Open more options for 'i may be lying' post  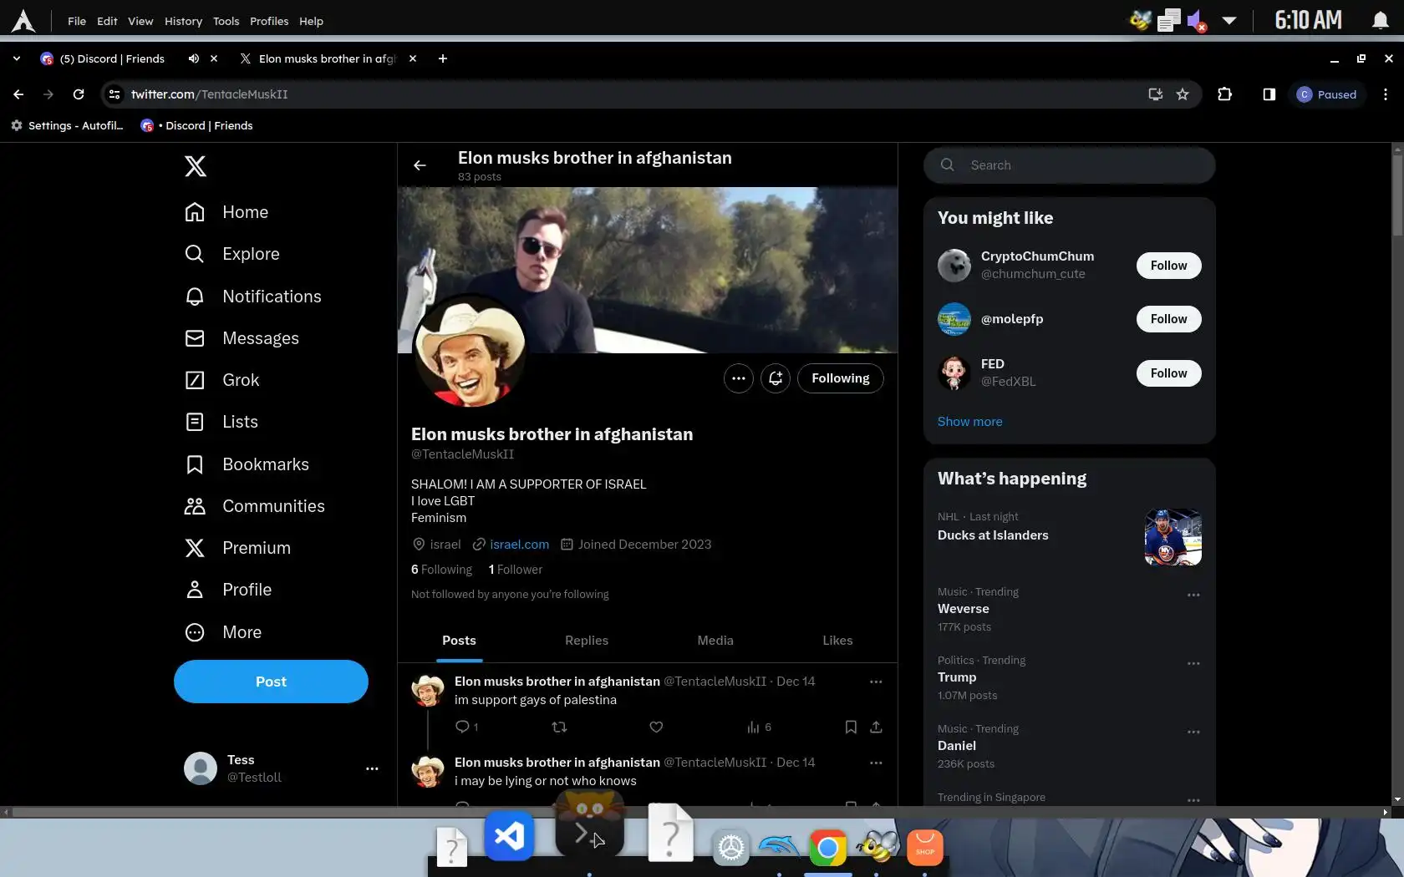876,763
